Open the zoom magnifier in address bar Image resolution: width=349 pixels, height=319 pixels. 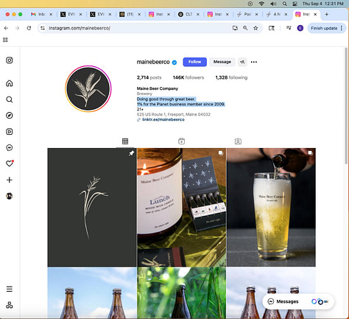coord(245,28)
